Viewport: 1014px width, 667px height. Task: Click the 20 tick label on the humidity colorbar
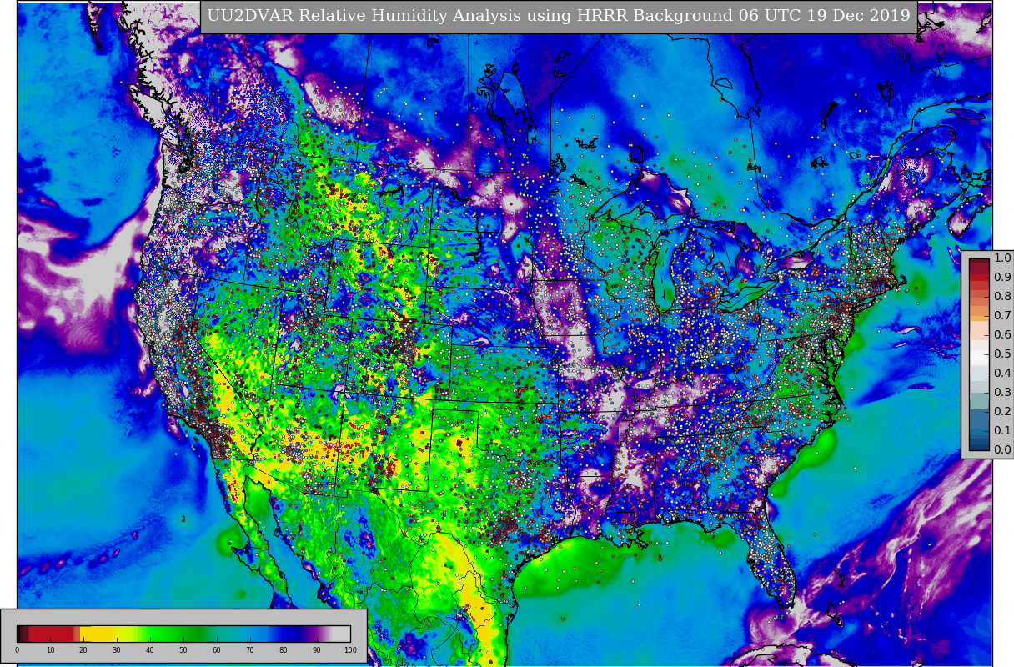tap(83, 650)
